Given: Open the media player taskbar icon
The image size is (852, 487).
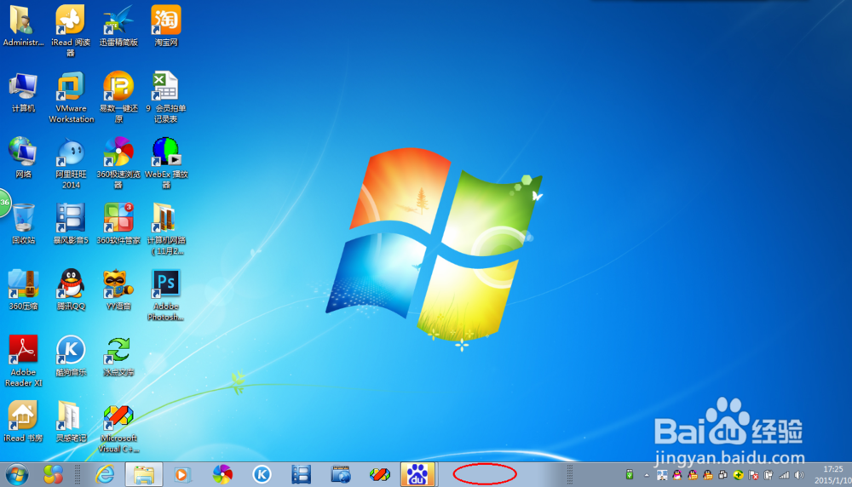Looking at the screenshot, I should [x=182, y=475].
